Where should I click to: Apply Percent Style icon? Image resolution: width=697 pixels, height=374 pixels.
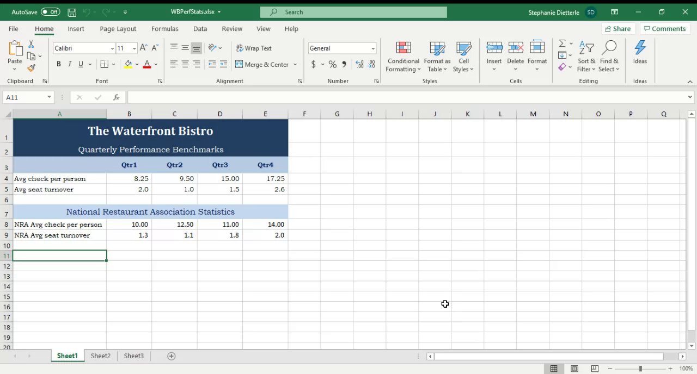[x=332, y=64]
